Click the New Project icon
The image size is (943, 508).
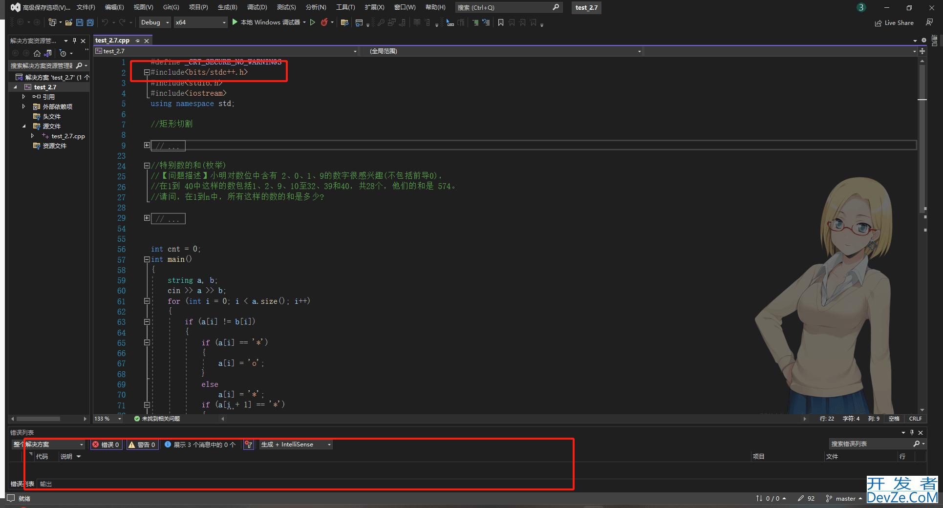click(52, 22)
